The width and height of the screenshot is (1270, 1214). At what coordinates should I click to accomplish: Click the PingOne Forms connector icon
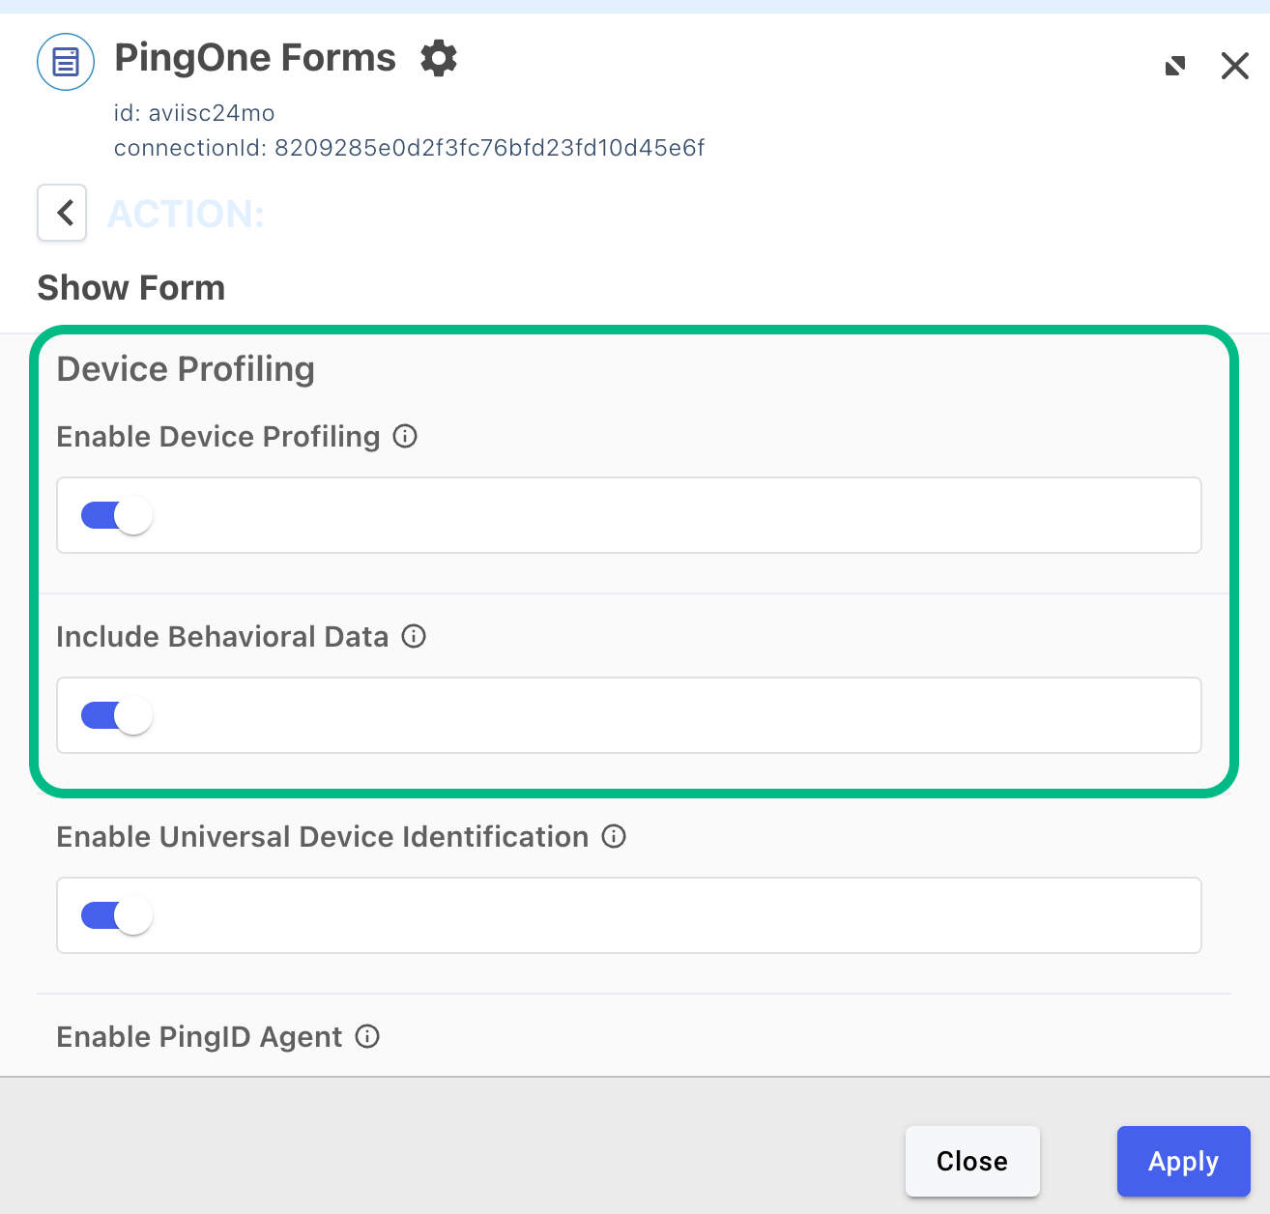click(x=64, y=61)
